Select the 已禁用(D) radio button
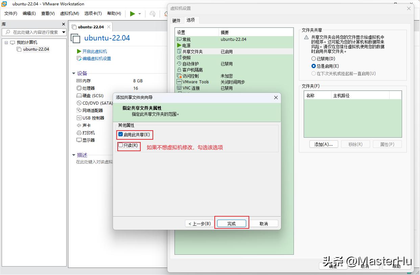420x275 pixels. tap(314, 58)
